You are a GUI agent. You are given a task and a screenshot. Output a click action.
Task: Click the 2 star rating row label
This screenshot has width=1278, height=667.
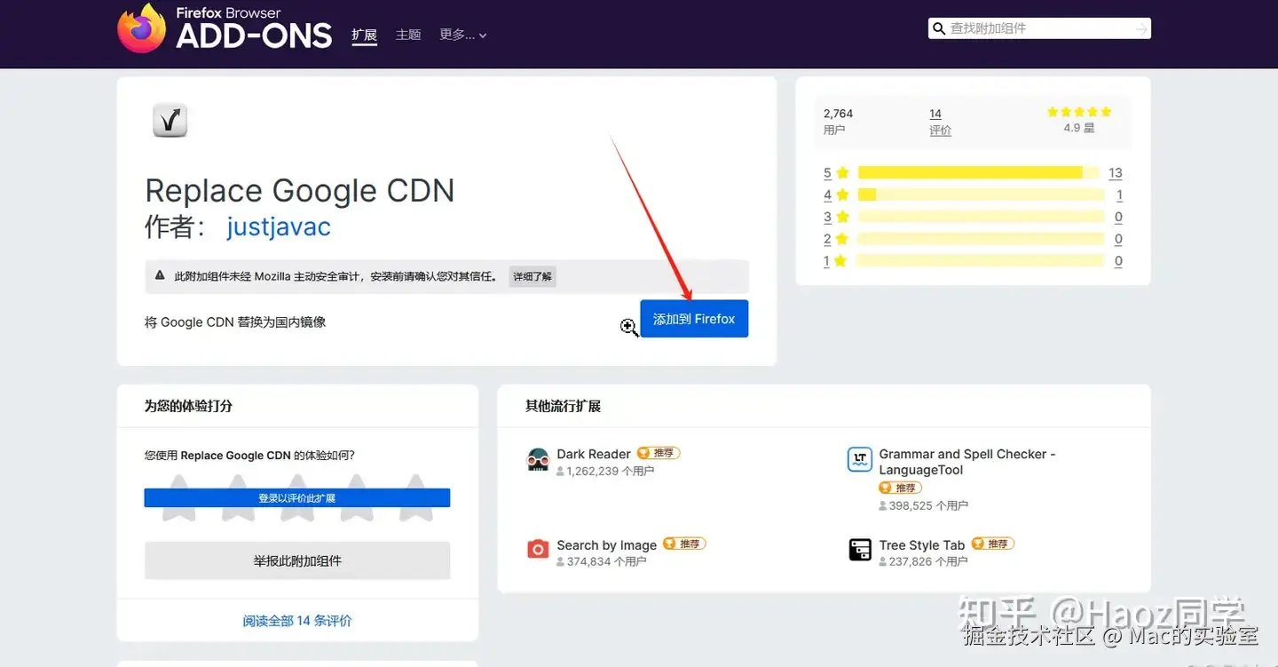(836, 239)
